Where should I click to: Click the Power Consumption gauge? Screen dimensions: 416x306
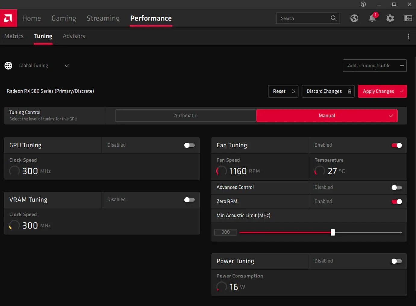(221, 287)
